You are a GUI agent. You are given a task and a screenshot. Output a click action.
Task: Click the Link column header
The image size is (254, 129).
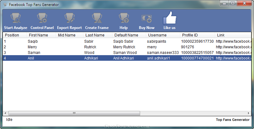click(233, 35)
